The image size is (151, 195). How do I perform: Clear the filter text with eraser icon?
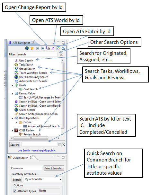61,54
